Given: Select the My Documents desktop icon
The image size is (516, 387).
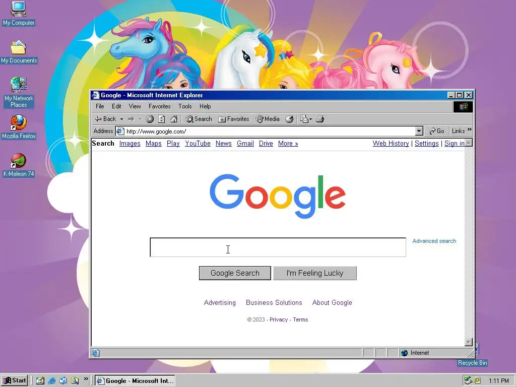Looking at the screenshot, I should point(19,52).
